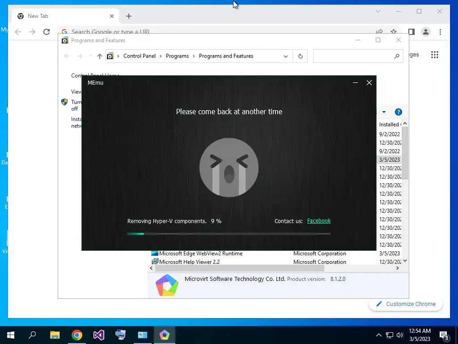Click the highlighted 3/5/2023 install date
Viewport: 458px width, 344px height.
pos(390,160)
